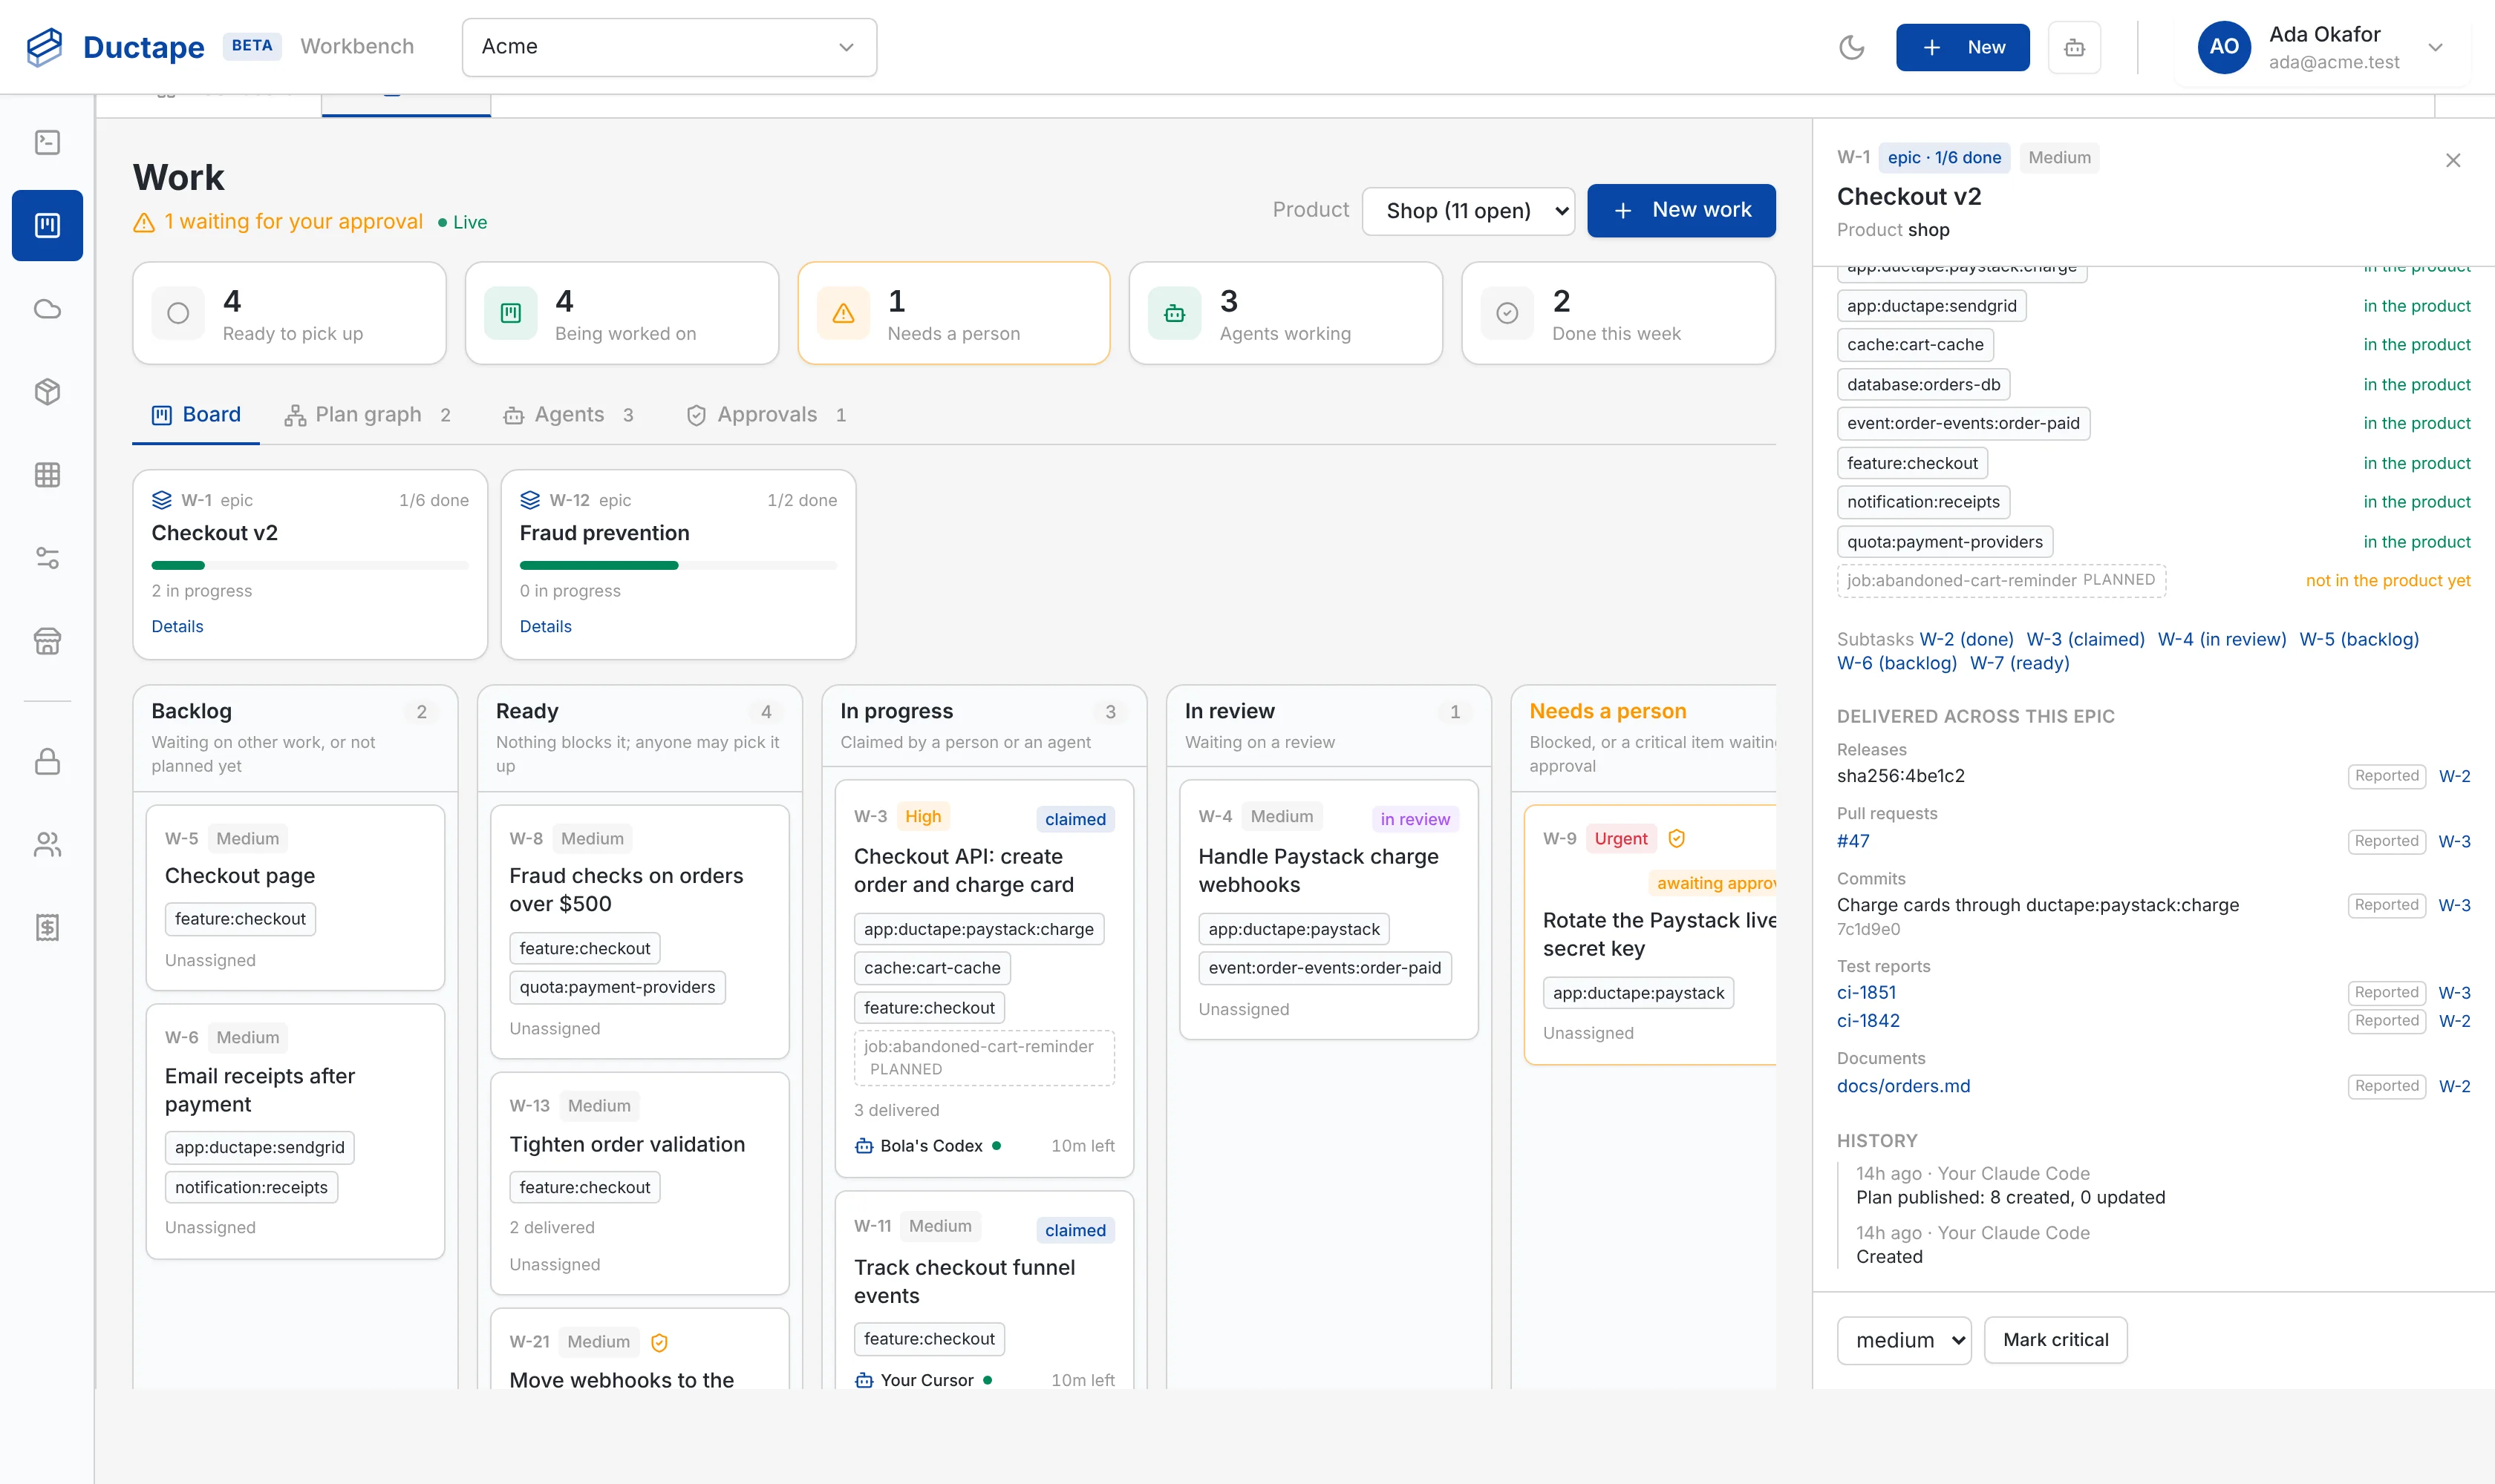
Task: Click the app:ductape:sendgrid tag in detail panel
Action: point(1931,305)
